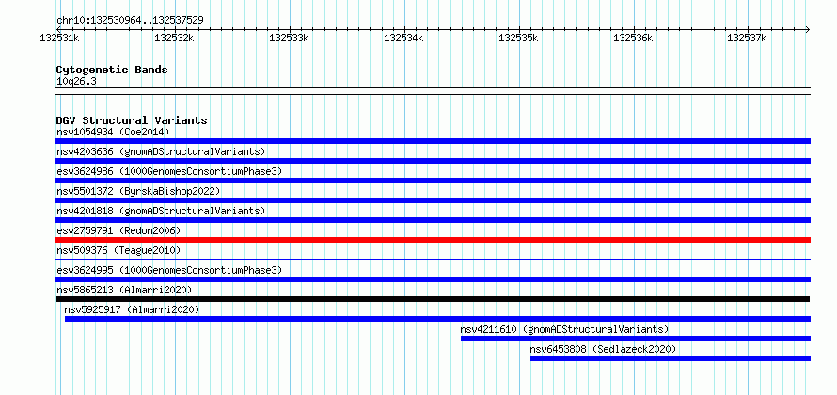
Task: Open nsv4203636 (gnomADStructuralVariants) label
Action: (161, 151)
